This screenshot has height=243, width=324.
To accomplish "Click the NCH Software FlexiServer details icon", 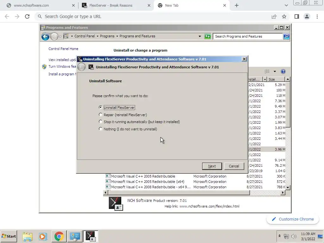I will pos(116,203).
